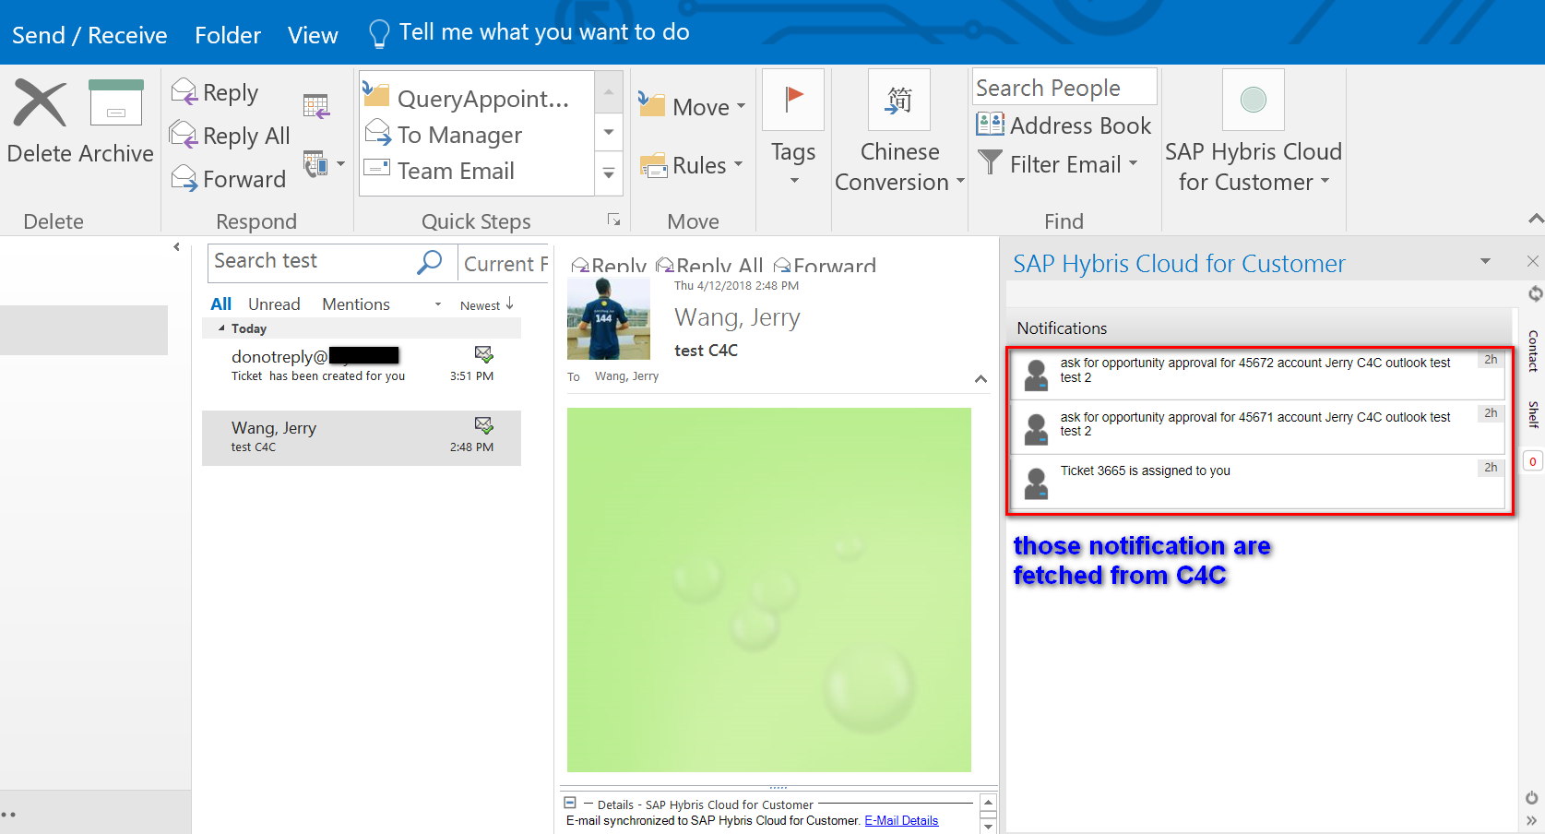Click the envelope status icon on Wang, Jerry message
This screenshot has width=1545, height=834.
click(x=483, y=425)
